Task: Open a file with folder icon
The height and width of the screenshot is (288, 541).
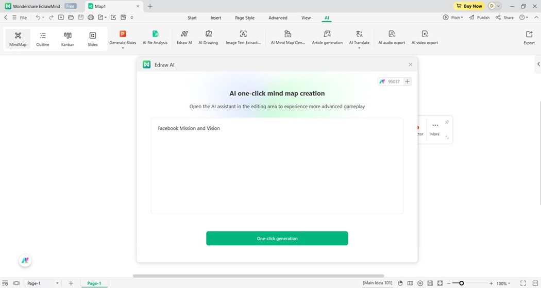Action: click(71, 17)
